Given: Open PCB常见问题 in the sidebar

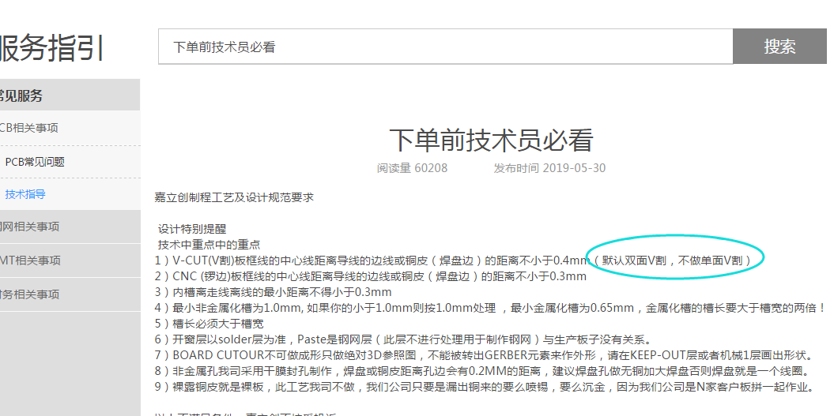Looking at the screenshot, I should point(35,162).
